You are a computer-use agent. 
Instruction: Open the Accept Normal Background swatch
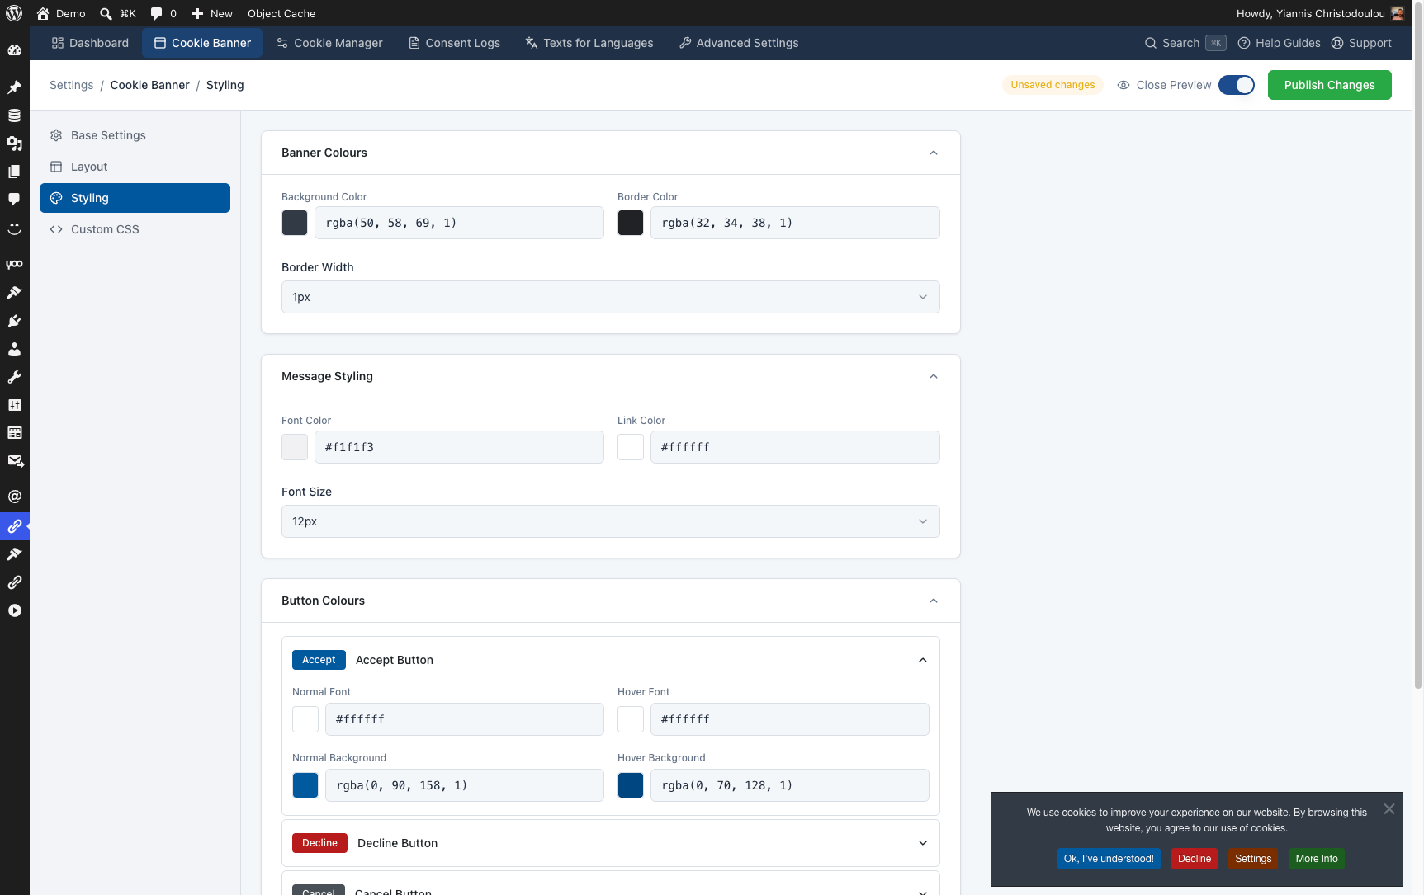(305, 785)
